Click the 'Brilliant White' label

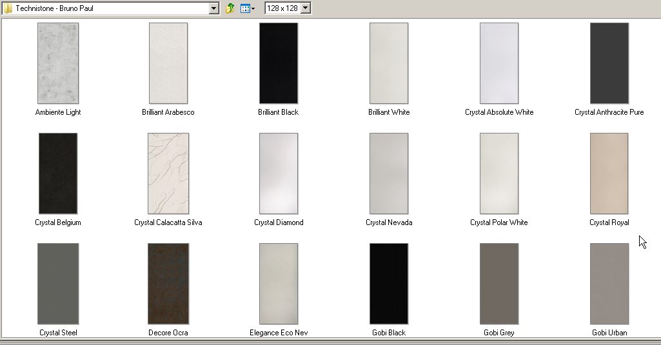[389, 112]
